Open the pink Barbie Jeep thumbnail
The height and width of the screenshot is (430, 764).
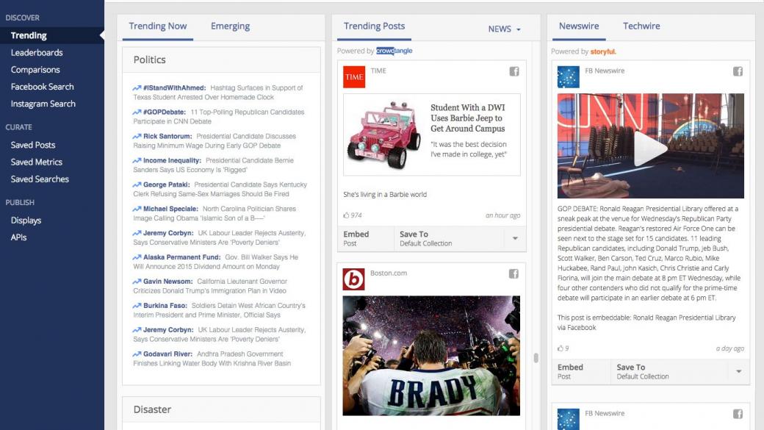pos(384,135)
